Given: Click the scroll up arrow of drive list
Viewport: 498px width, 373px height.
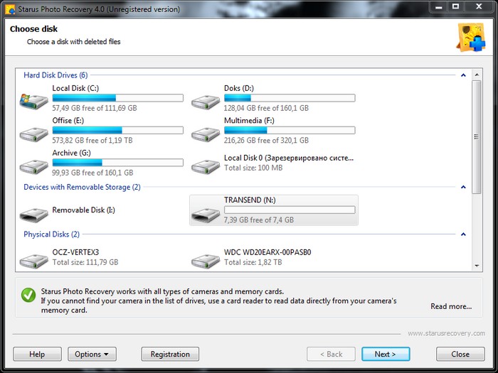Looking at the screenshot, I should pos(477,75).
